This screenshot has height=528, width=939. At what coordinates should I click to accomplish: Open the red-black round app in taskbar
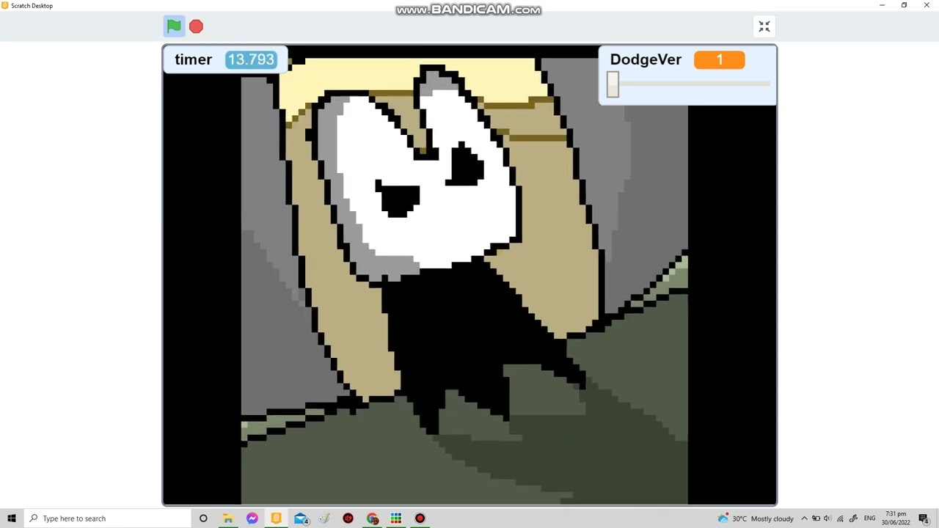(x=348, y=518)
